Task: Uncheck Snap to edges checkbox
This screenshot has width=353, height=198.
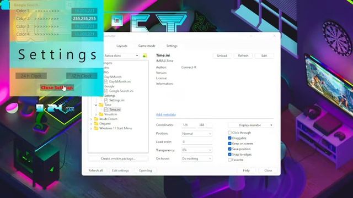Action: click(229, 155)
